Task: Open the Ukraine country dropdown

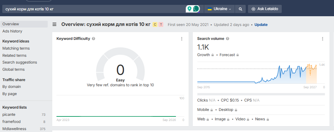Action: point(219,9)
